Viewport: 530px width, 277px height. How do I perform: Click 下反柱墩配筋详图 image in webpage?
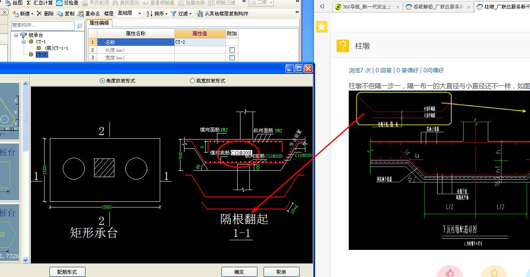[439, 170]
